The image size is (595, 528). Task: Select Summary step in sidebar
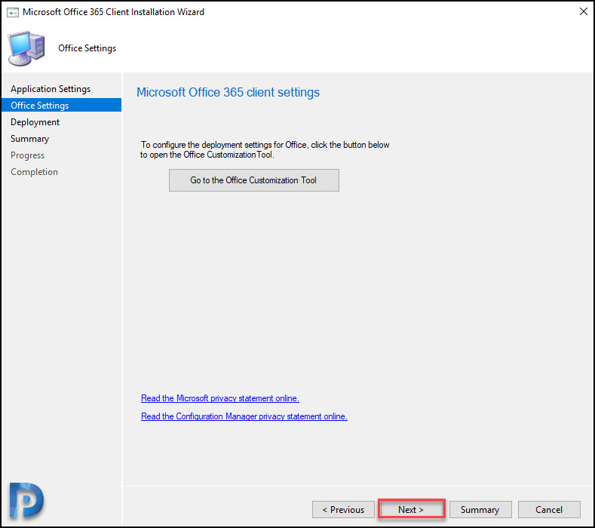tap(29, 139)
